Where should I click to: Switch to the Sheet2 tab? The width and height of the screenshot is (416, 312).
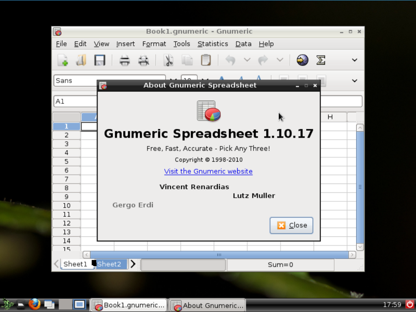(109, 264)
